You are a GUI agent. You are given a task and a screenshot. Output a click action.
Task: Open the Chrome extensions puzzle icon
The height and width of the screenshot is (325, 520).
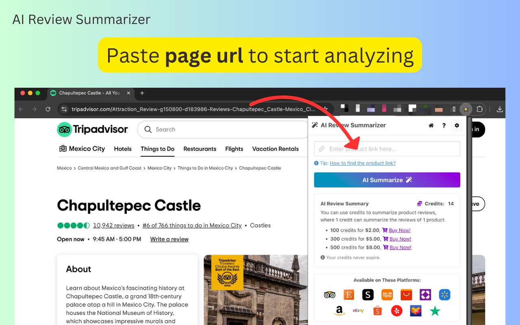pyautogui.click(x=480, y=109)
